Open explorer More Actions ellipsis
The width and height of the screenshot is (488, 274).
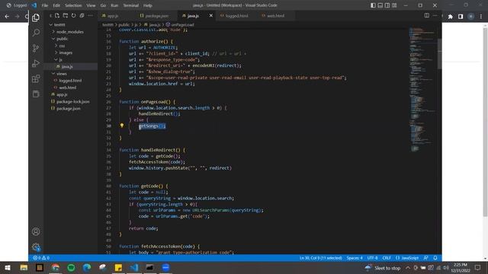pyautogui.click(x=90, y=15)
